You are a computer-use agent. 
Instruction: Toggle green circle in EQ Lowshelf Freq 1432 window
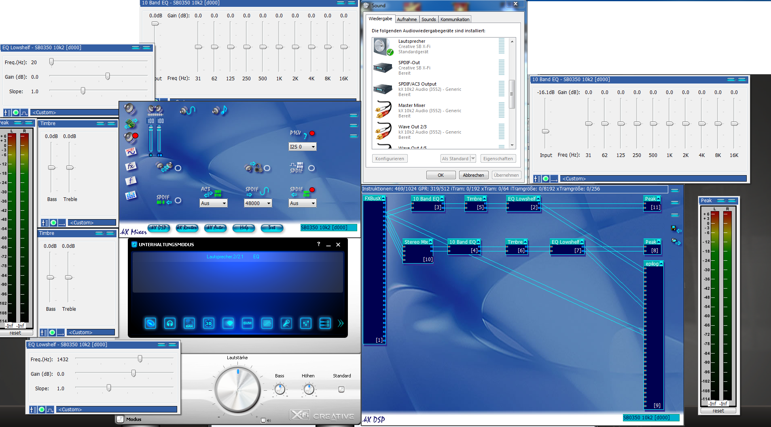(42, 410)
